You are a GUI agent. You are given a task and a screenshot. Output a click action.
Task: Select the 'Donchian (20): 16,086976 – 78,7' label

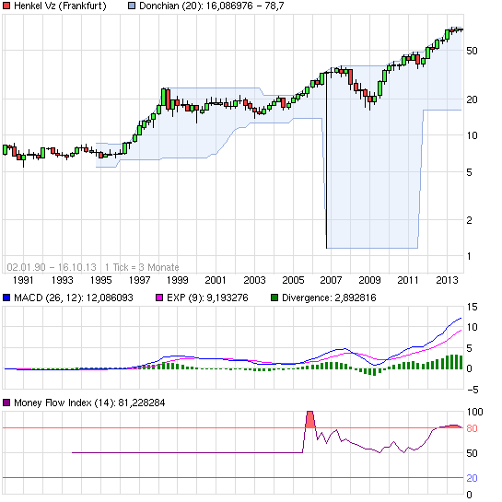(x=212, y=6)
